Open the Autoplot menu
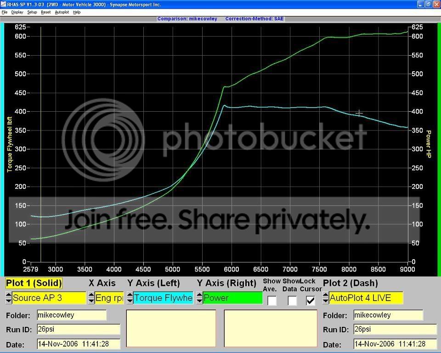The width and height of the screenshot is (441, 353). click(x=62, y=12)
